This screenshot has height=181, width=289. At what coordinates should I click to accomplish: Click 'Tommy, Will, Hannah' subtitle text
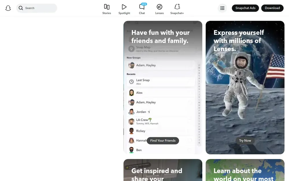[147, 124]
